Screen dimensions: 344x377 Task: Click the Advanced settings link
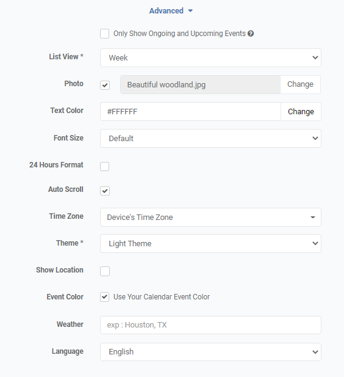coord(166,11)
